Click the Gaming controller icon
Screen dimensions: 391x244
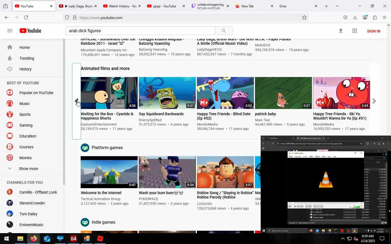coord(10,125)
